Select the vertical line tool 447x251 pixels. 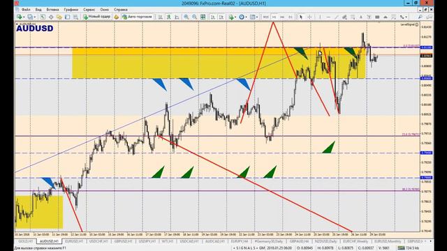[x=320, y=17]
